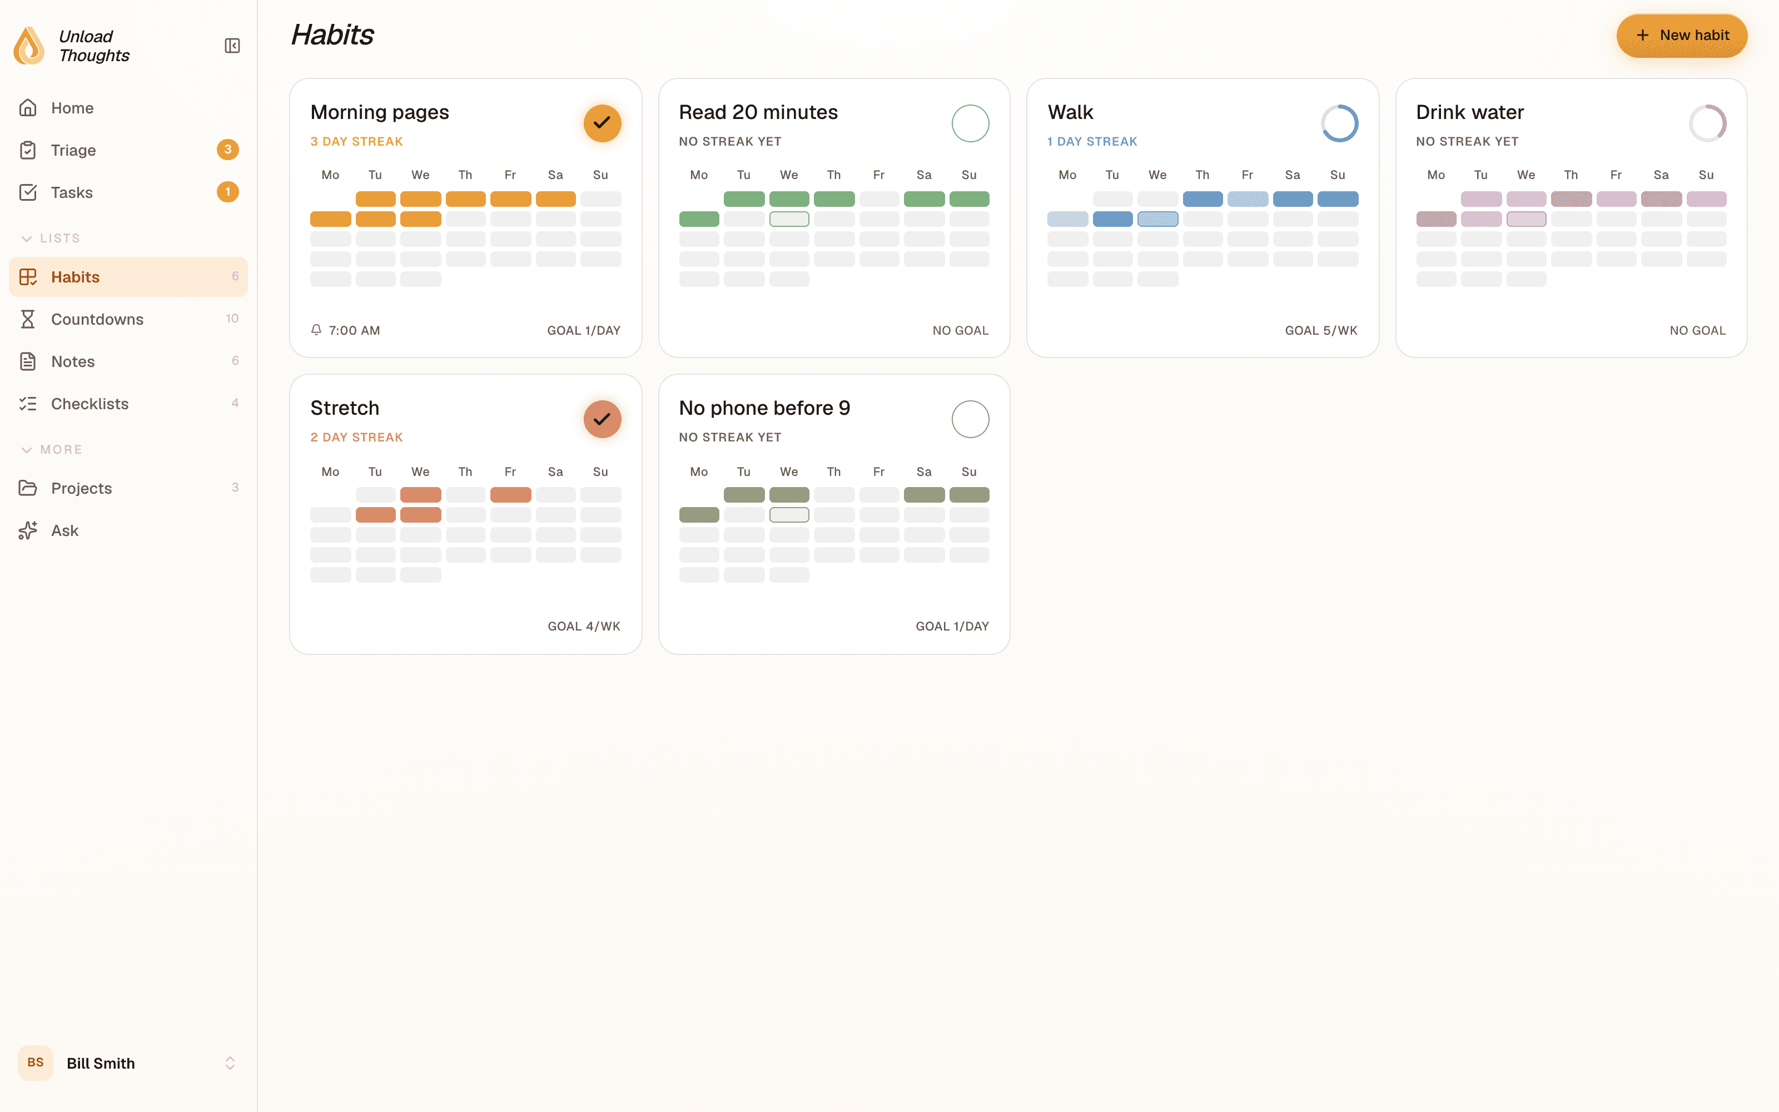
Task: Click the bell reminder icon on Morning pages
Action: tap(316, 330)
